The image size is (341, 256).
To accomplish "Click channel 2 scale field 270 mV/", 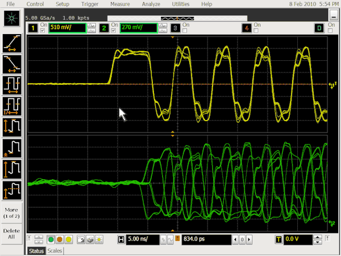I will point(139,28).
